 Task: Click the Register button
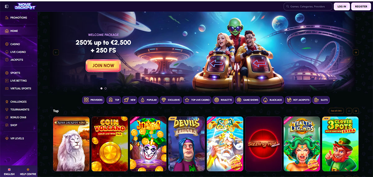pyautogui.click(x=361, y=6)
